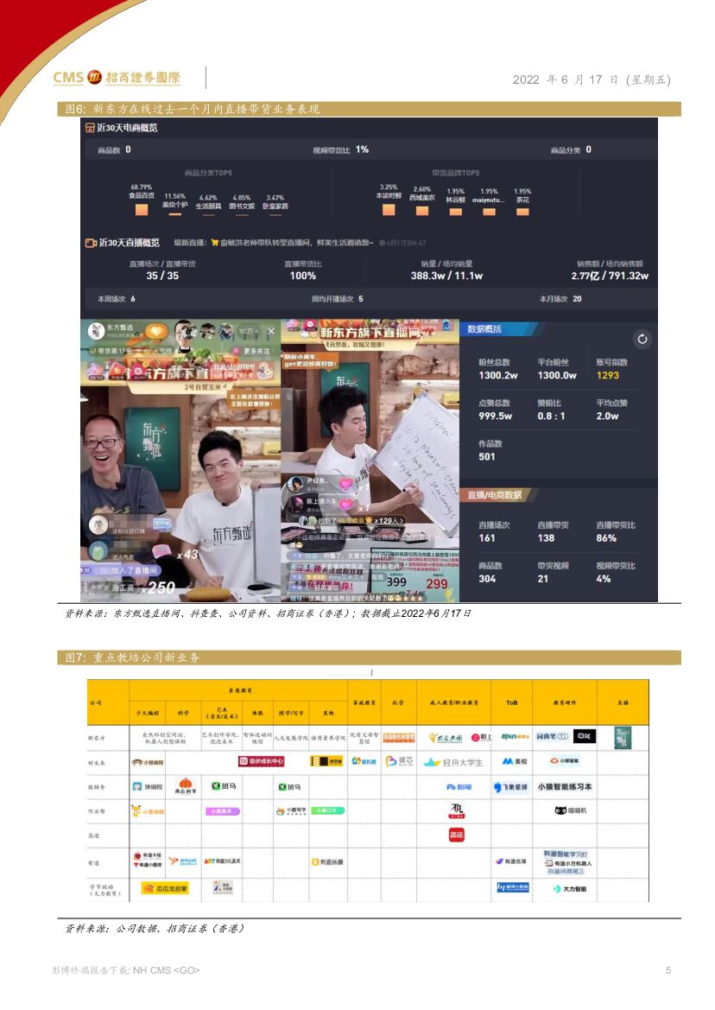Click the right whiteboard livestream screenshot
This screenshot has width=715, height=1010.
(x=370, y=461)
